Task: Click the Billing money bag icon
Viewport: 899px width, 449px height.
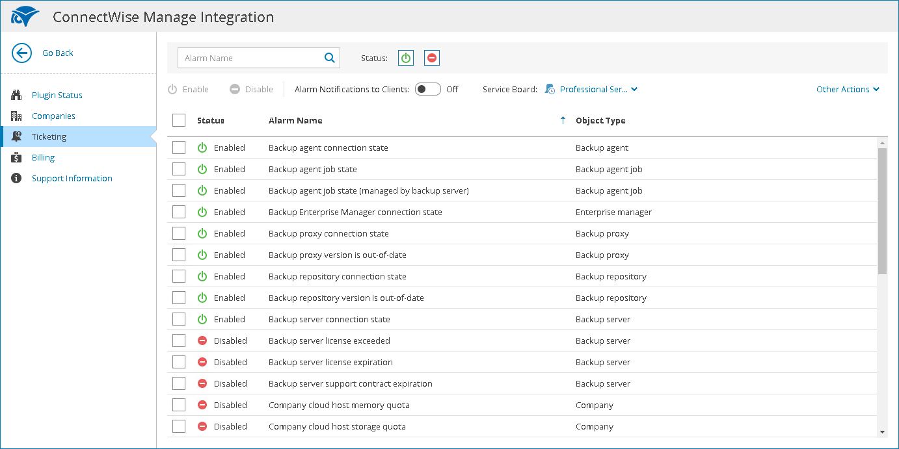Action: (17, 157)
